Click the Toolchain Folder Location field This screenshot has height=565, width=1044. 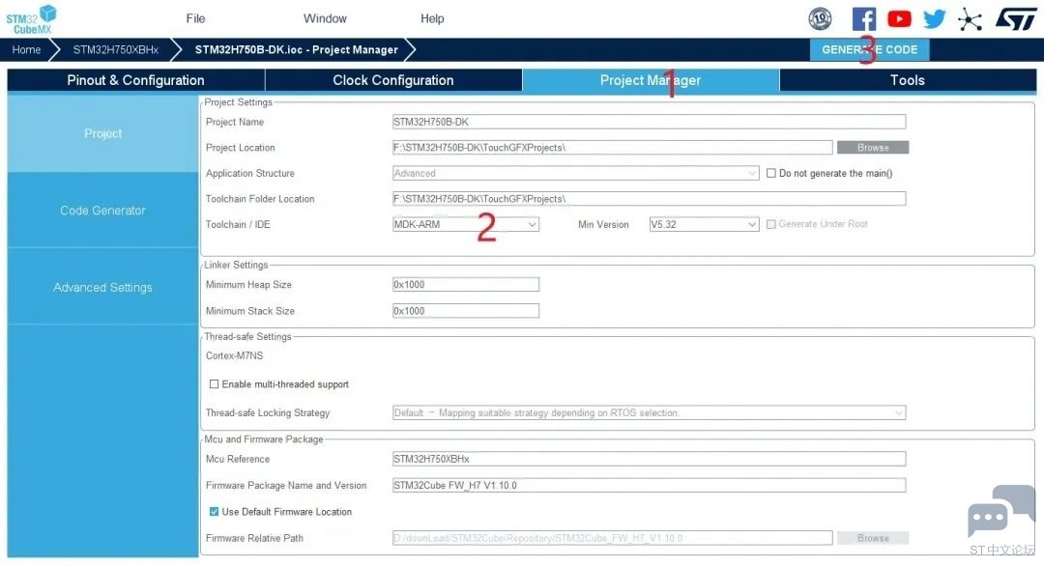click(x=650, y=198)
